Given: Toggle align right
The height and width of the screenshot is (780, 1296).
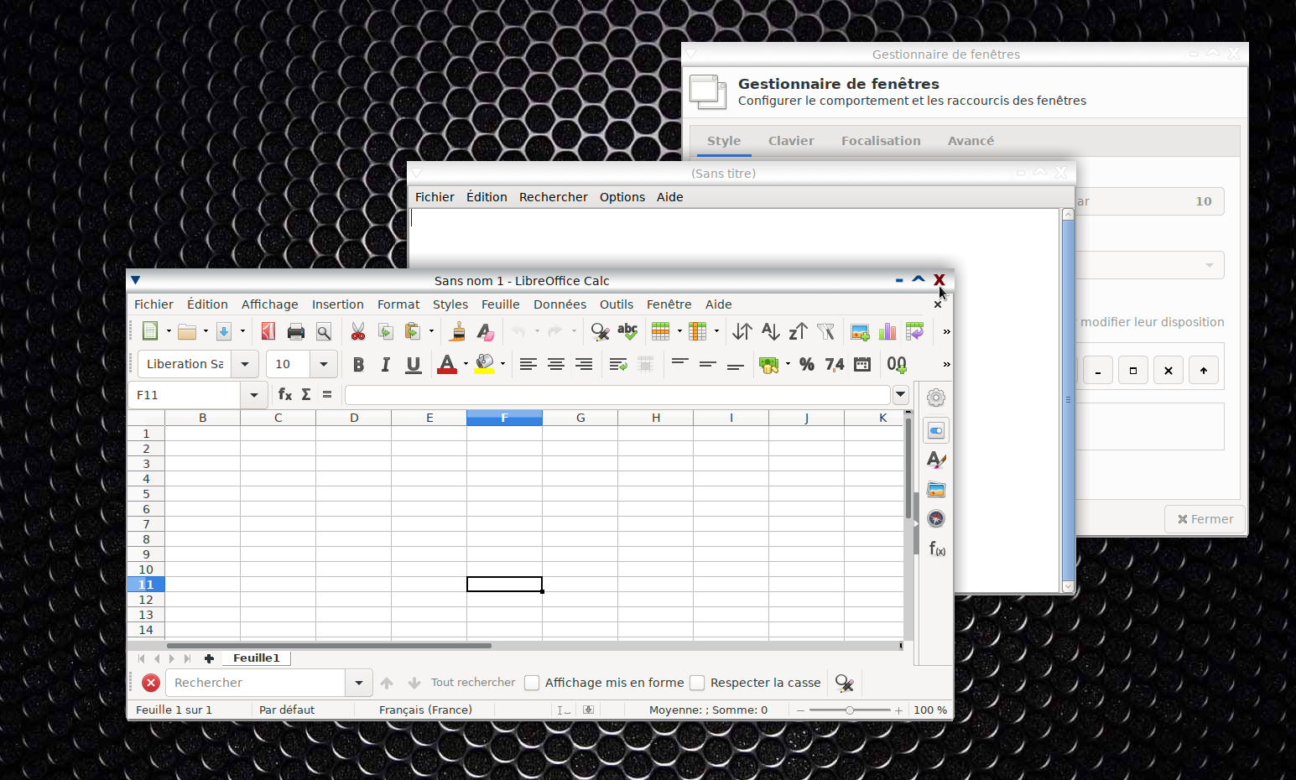Looking at the screenshot, I should (584, 364).
